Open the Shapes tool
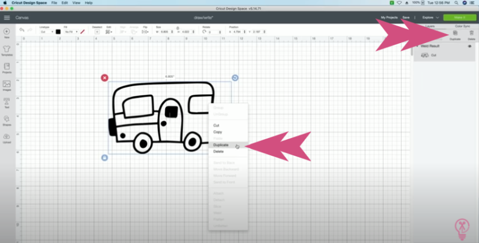 click(x=7, y=119)
